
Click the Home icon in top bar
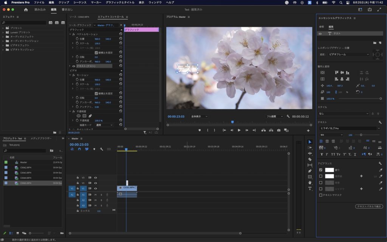26,9
